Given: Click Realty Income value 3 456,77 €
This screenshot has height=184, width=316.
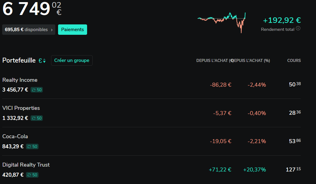Looking at the screenshot, I should pyautogui.click(x=15, y=90).
